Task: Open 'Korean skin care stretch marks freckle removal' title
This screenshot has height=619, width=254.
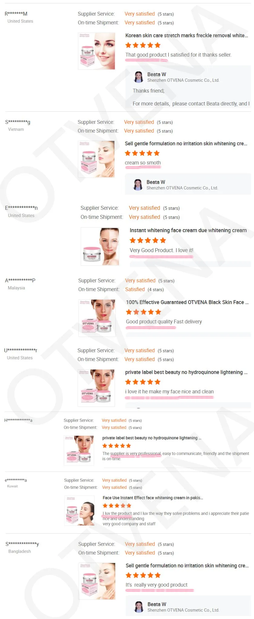Action: pyautogui.click(x=187, y=35)
